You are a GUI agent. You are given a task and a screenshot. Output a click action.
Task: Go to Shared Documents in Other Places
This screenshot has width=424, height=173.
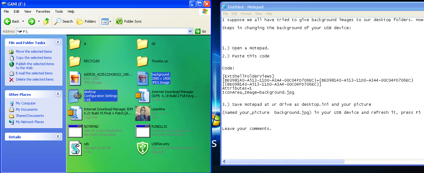coord(30,116)
